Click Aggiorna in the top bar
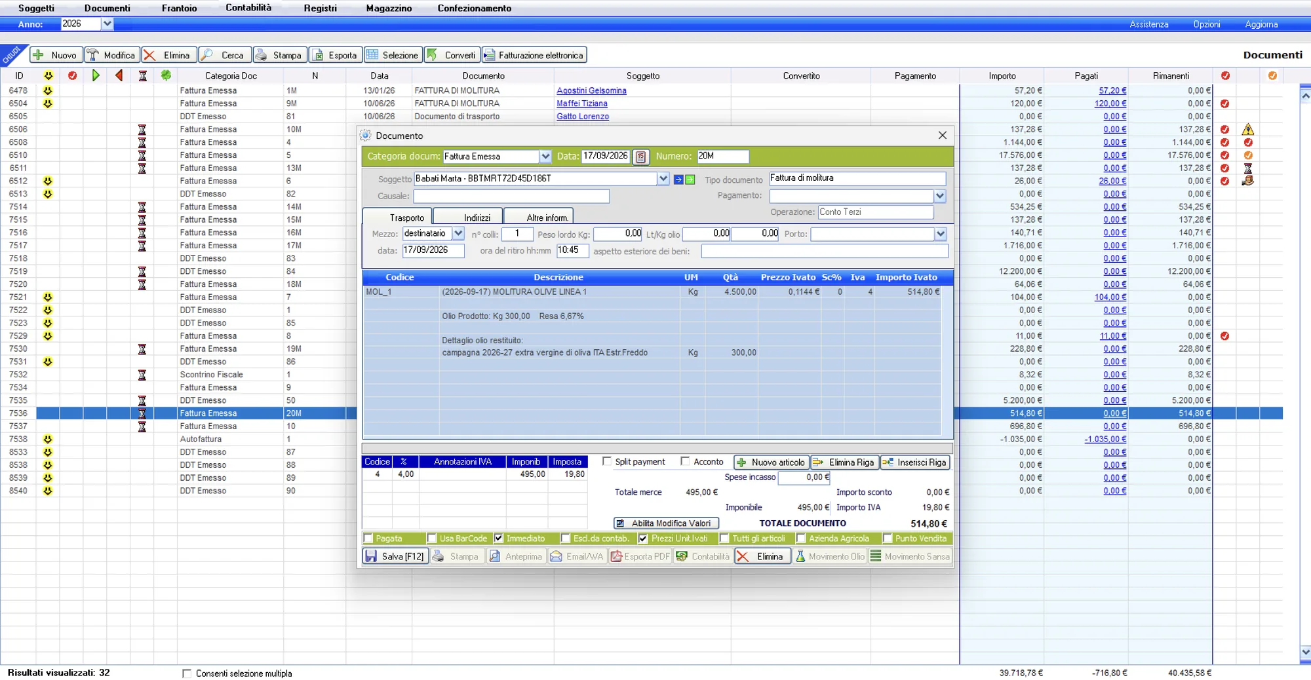 pos(1261,24)
